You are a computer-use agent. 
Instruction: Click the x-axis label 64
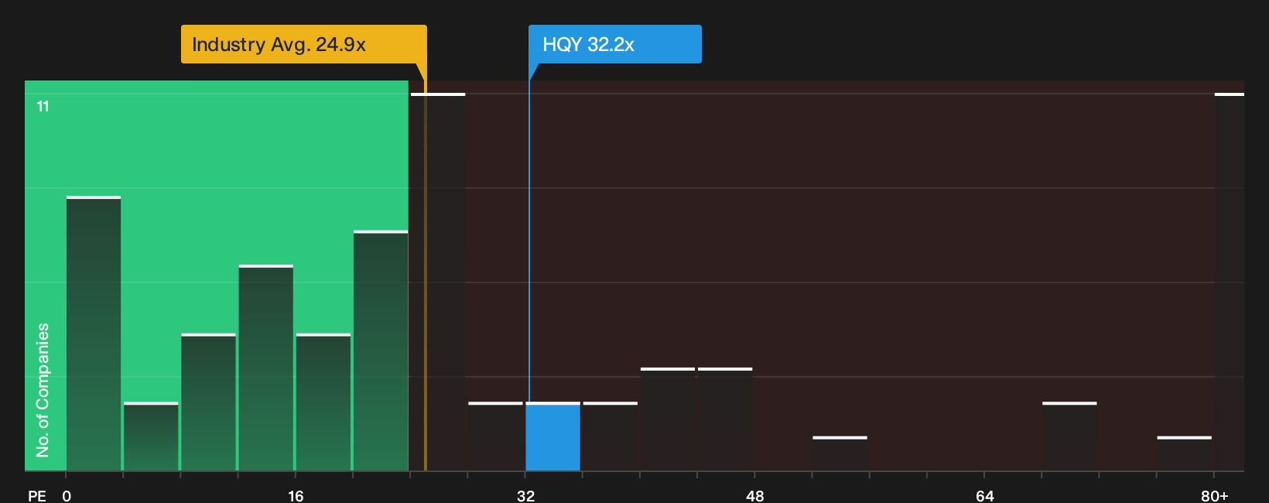[x=984, y=495]
